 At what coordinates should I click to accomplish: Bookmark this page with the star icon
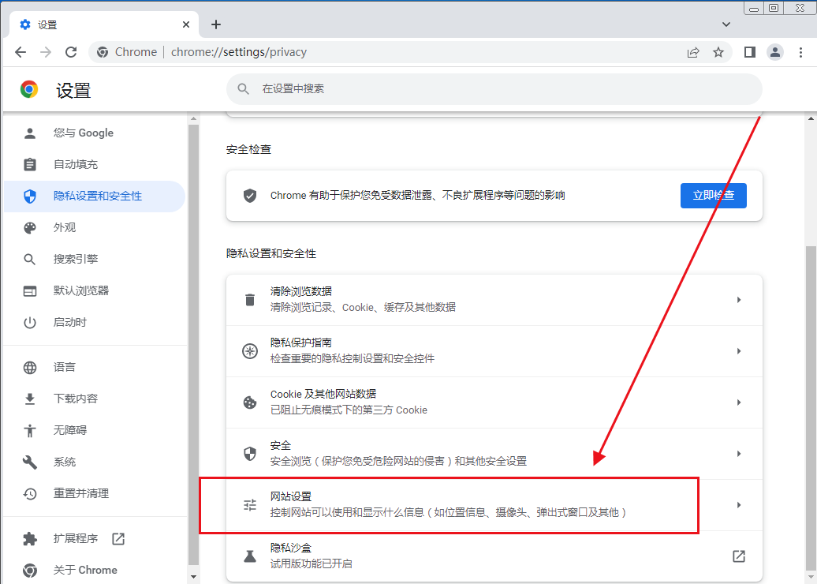click(x=718, y=52)
